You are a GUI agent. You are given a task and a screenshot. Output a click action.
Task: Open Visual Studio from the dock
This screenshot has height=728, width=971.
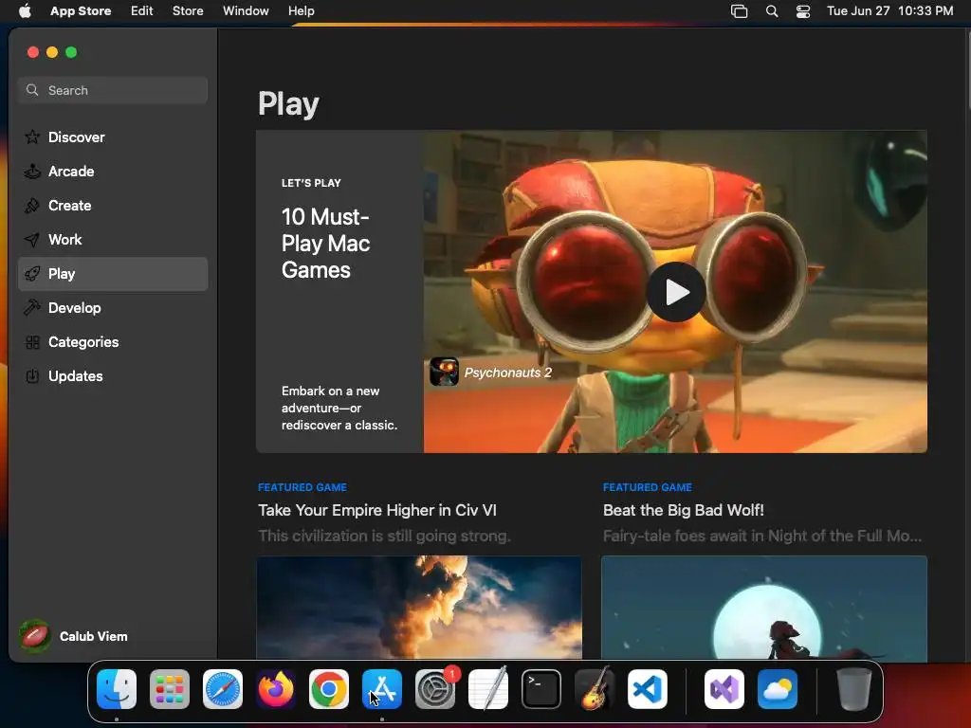(724, 689)
